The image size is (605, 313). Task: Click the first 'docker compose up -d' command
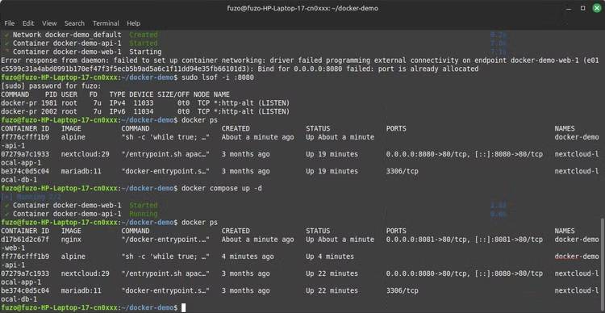click(x=222, y=188)
